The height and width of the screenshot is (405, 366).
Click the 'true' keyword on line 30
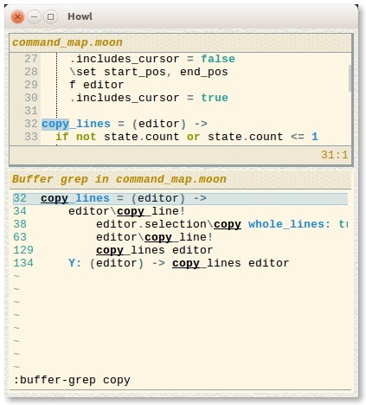coord(215,98)
